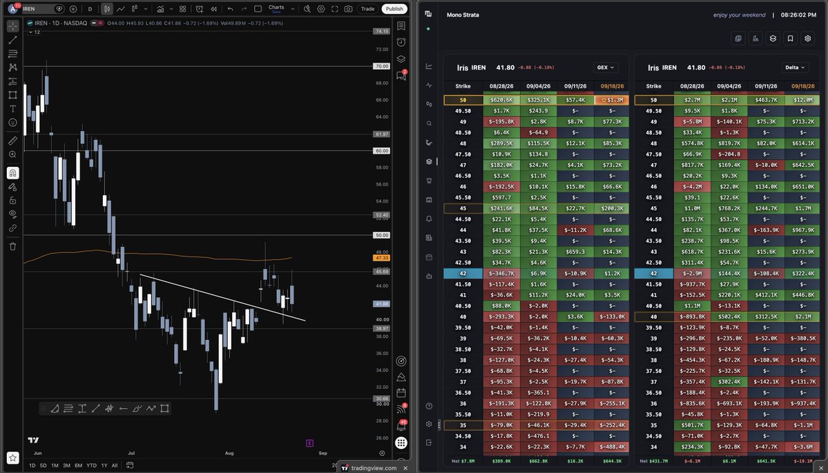Image resolution: width=828 pixels, height=473 pixels.
Task: Create an alert with the alarm-clock icon
Action: [200, 9]
